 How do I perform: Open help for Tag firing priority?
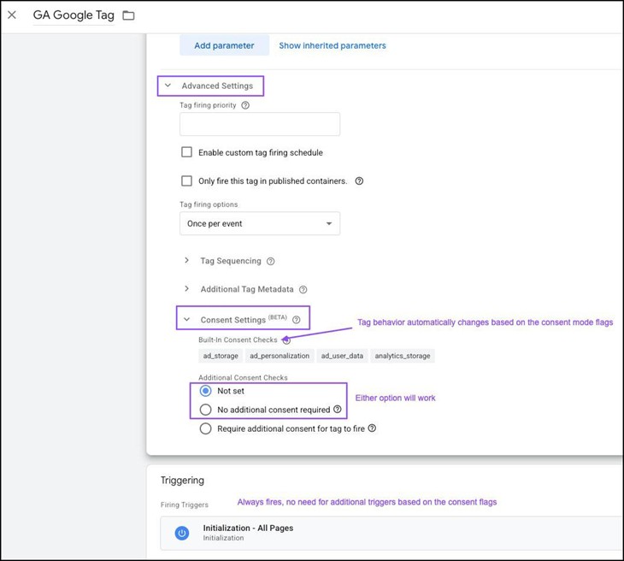[x=245, y=105]
